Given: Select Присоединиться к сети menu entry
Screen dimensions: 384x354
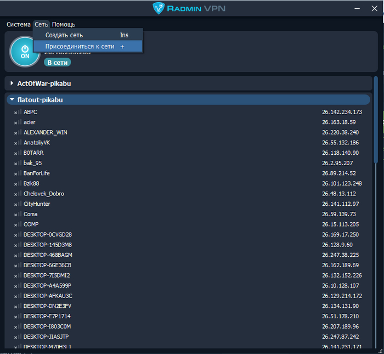Looking at the screenshot, I should tap(80, 47).
